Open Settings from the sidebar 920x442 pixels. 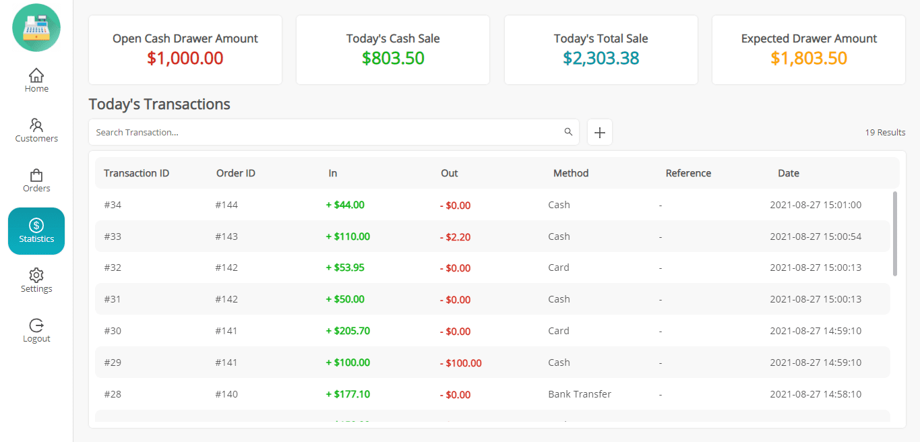36,280
